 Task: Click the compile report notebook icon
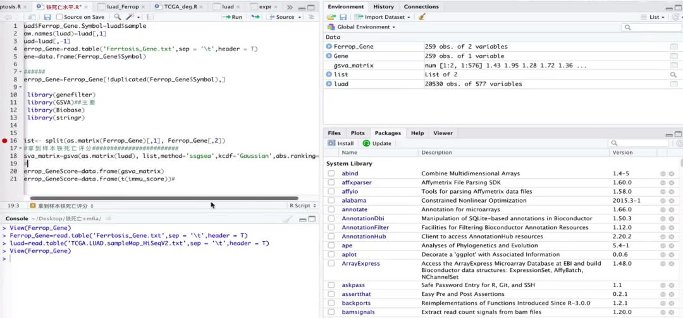[150, 17]
